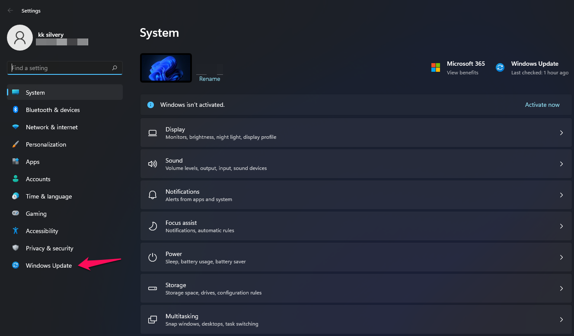Image resolution: width=574 pixels, height=336 pixels.
Task: Click the Privacy & security shield icon
Action: pos(16,248)
